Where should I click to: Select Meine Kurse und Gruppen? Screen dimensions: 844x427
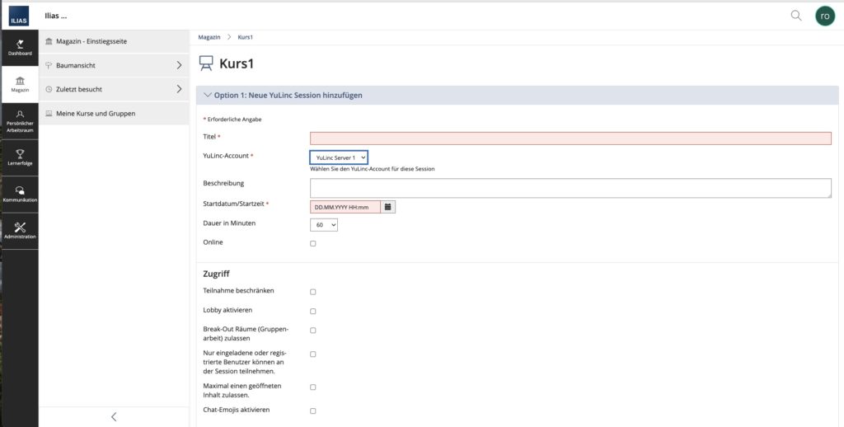pyautogui.click(x=96, y=113)
